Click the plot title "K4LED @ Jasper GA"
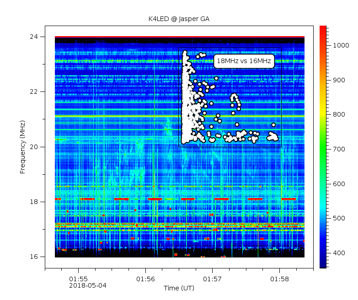The image size is (358, 300). [179, 19]
